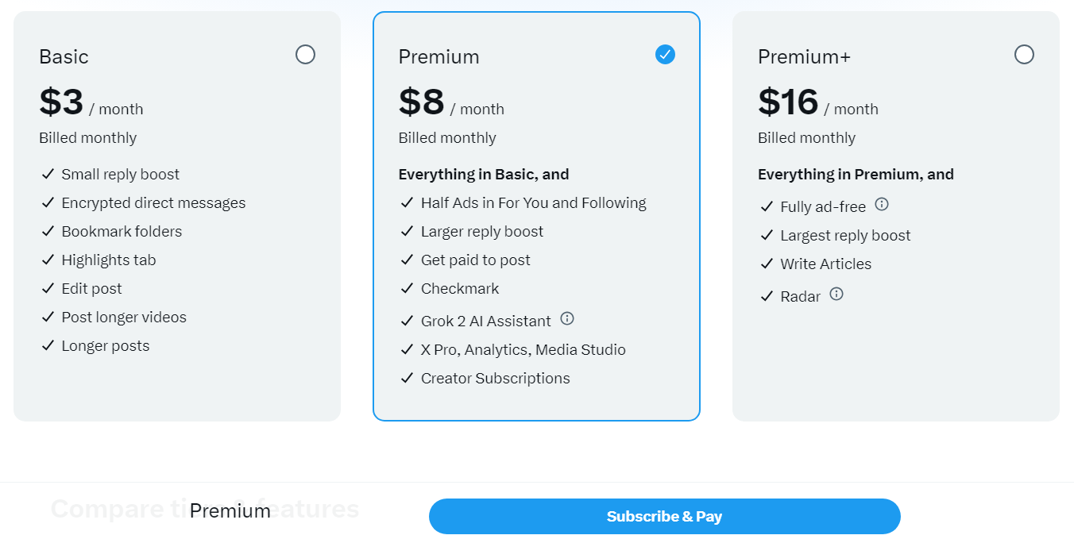Click info icon beside Radar feature
Image resolution: width=1074 pixels, height=539 pixels.
tap(836, 294)
